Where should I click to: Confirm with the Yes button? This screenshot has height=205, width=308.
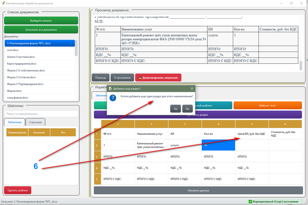tap(175, 108)
